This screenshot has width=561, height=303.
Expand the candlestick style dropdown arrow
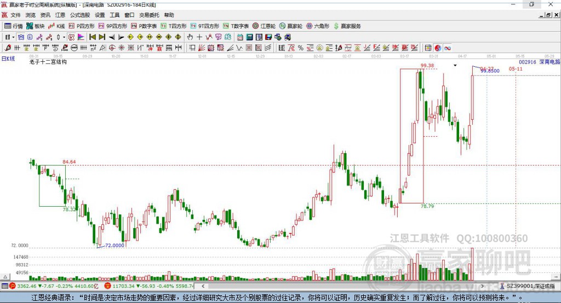point(64,37)
